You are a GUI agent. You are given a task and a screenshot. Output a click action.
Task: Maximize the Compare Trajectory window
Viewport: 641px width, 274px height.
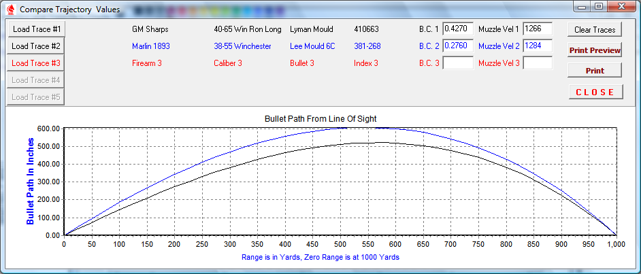click(599, 6)
